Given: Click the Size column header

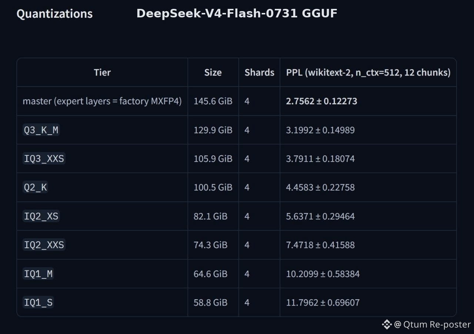Looking at the screenshot, I should pyautogui.click(x=213, y=72).
